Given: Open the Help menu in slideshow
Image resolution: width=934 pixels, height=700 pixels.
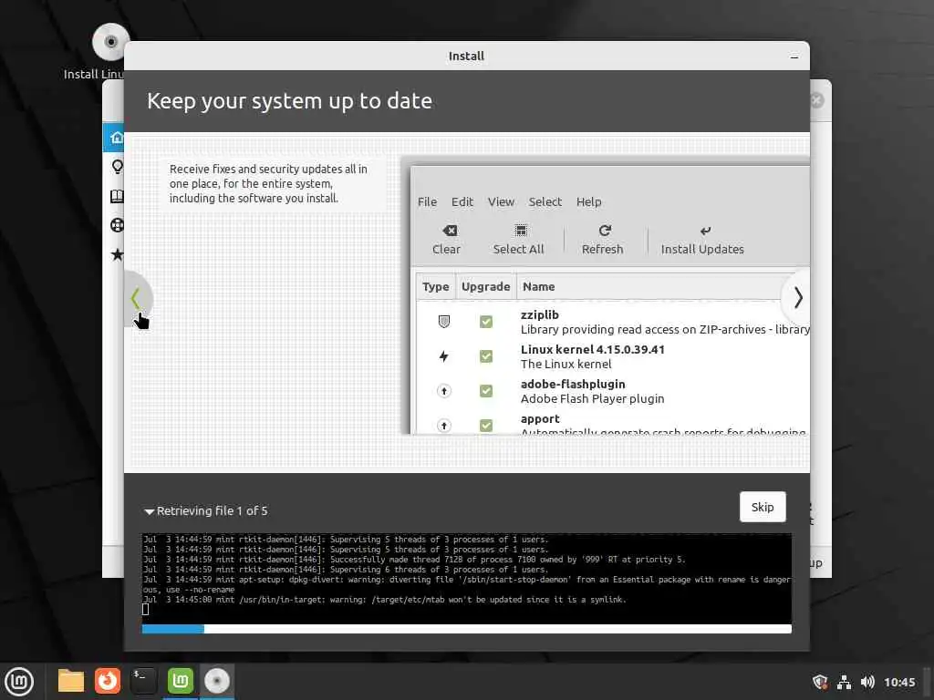Looking at the screenshot, I should pos(588,201).
